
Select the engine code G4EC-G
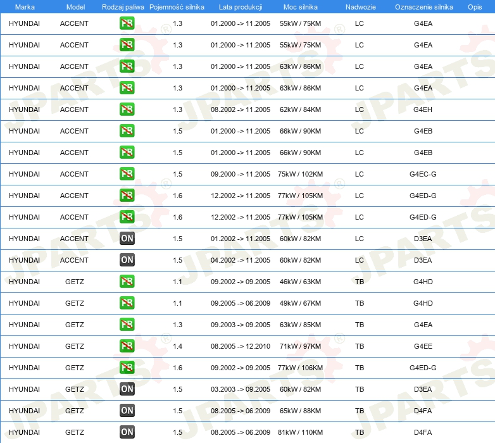423,174
